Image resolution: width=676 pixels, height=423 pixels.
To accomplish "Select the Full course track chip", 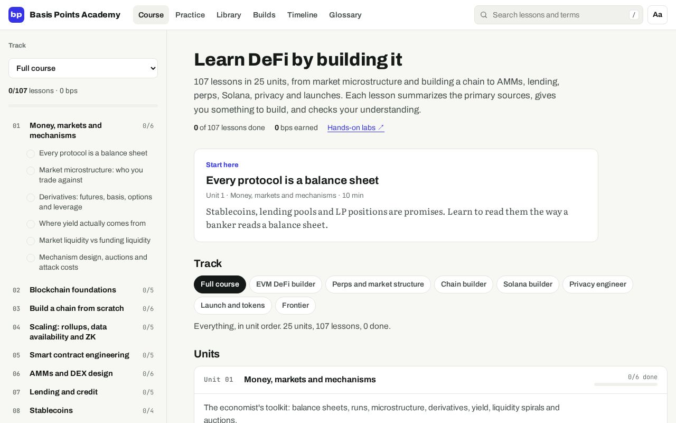I will coord(220,284).
